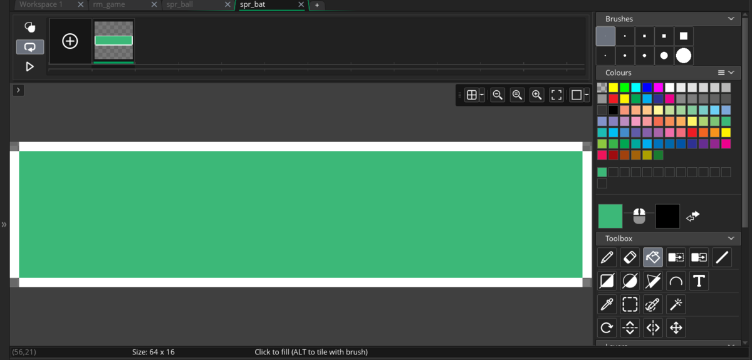The height and width of the screenshot is (360, 752).
Task: Select the Text tool
Action: [699, 280]
